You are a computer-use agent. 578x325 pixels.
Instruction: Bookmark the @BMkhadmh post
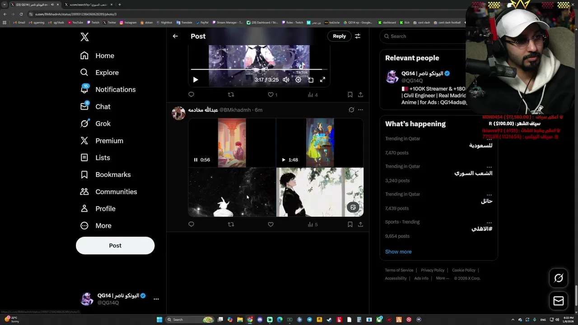(x=350, y=224)
